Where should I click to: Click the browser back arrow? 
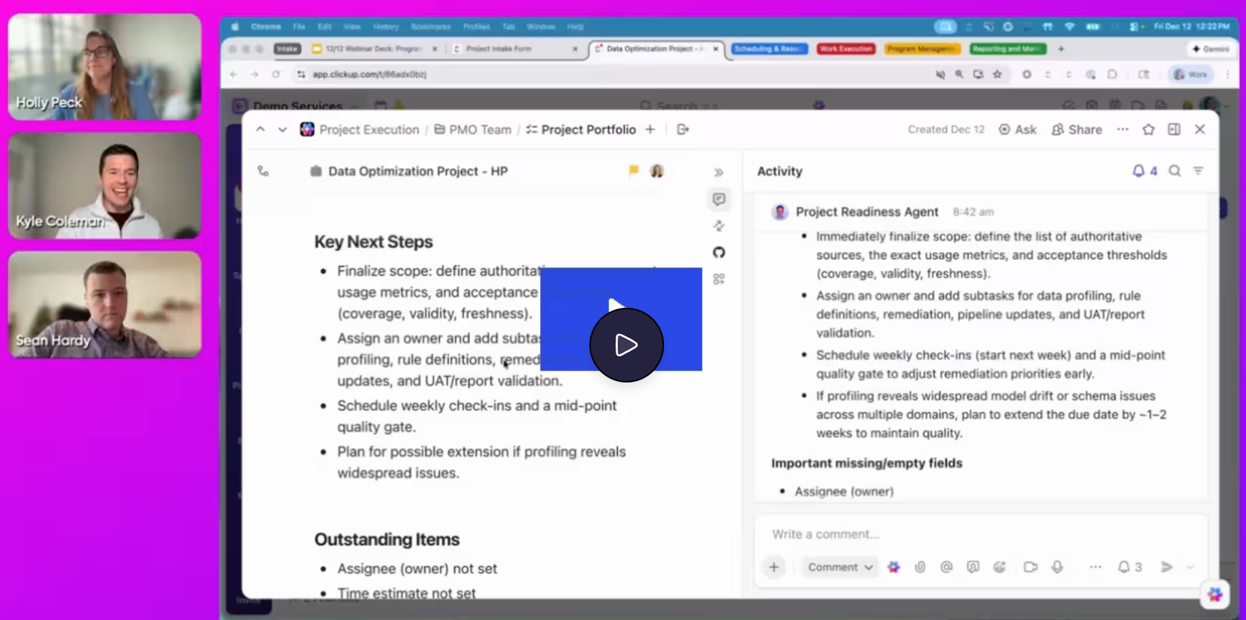tap(234, 75)
